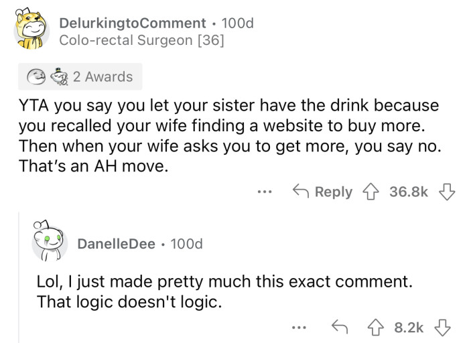Upvote DelurkingtoComment's comment
The height and width of the screenshot is (343, 469).
point(369,192)
